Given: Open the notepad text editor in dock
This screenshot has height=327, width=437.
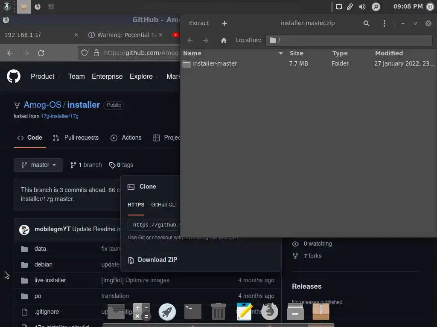Looking at the screenshot, I should (x=244, y=312).
